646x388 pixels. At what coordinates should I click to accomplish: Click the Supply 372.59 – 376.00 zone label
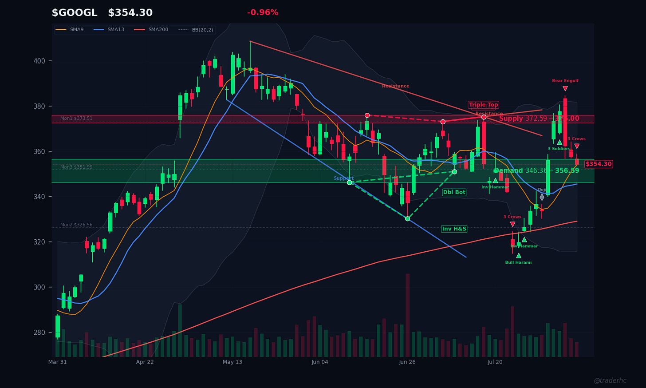[x=539, y=119]
